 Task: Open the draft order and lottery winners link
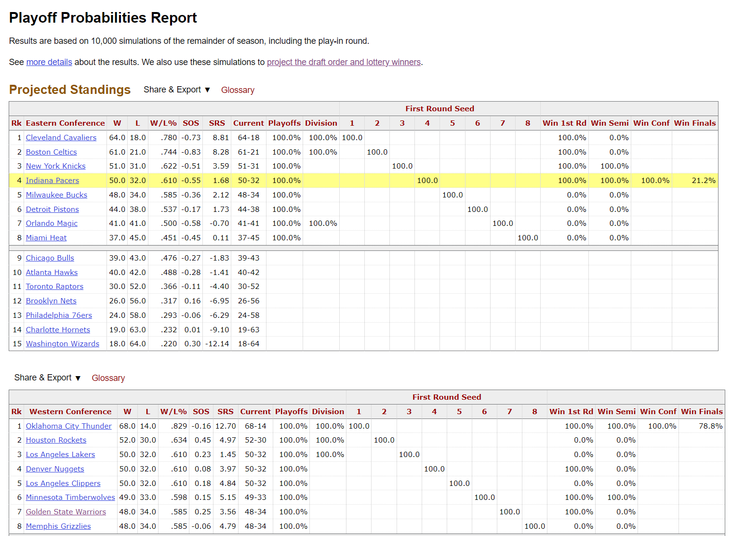tap(344, 62)
